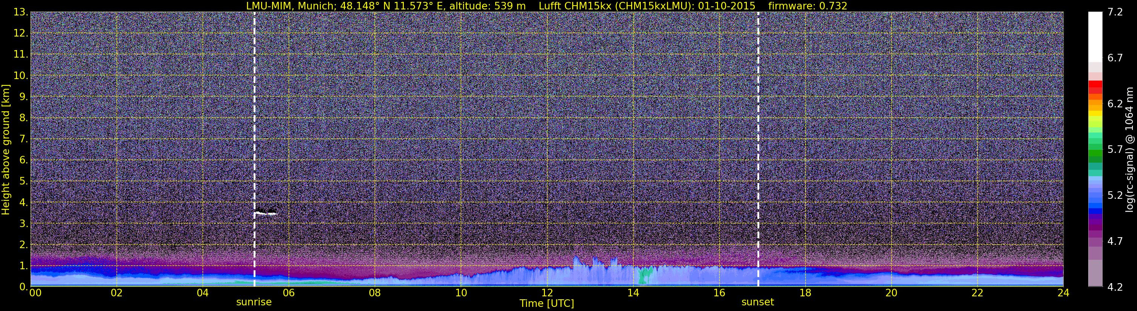Click the height axis tick label '1.'
Image resolution: width=1137 pixels, height=311 pixels.
coord(23,266)
